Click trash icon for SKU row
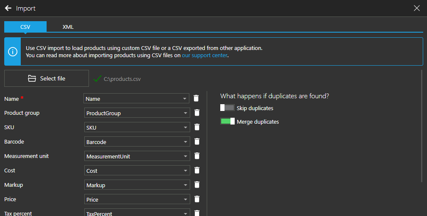Screen dimensions: 427x216 click(x=197, y=127)
